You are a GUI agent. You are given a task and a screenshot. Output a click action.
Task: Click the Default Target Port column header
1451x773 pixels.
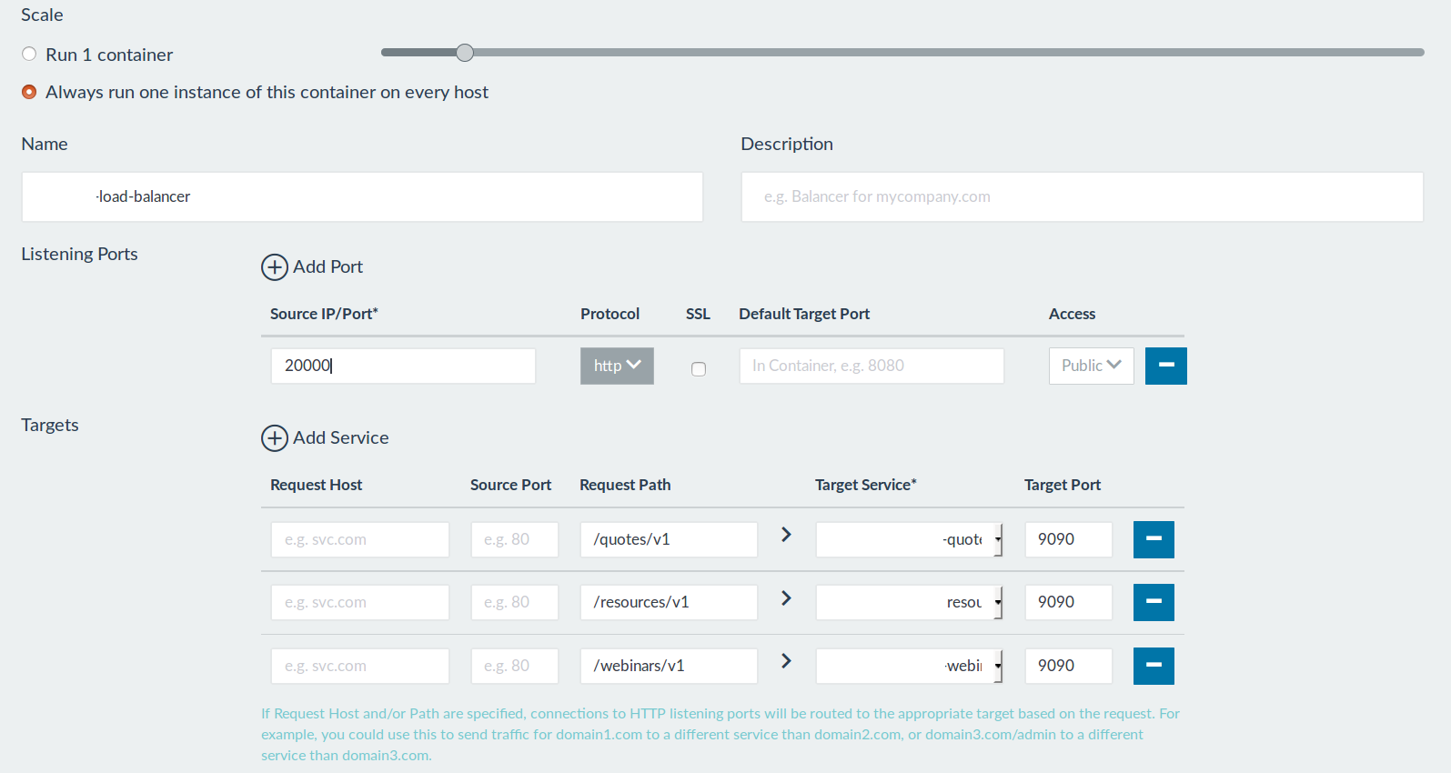pos(804,314)
